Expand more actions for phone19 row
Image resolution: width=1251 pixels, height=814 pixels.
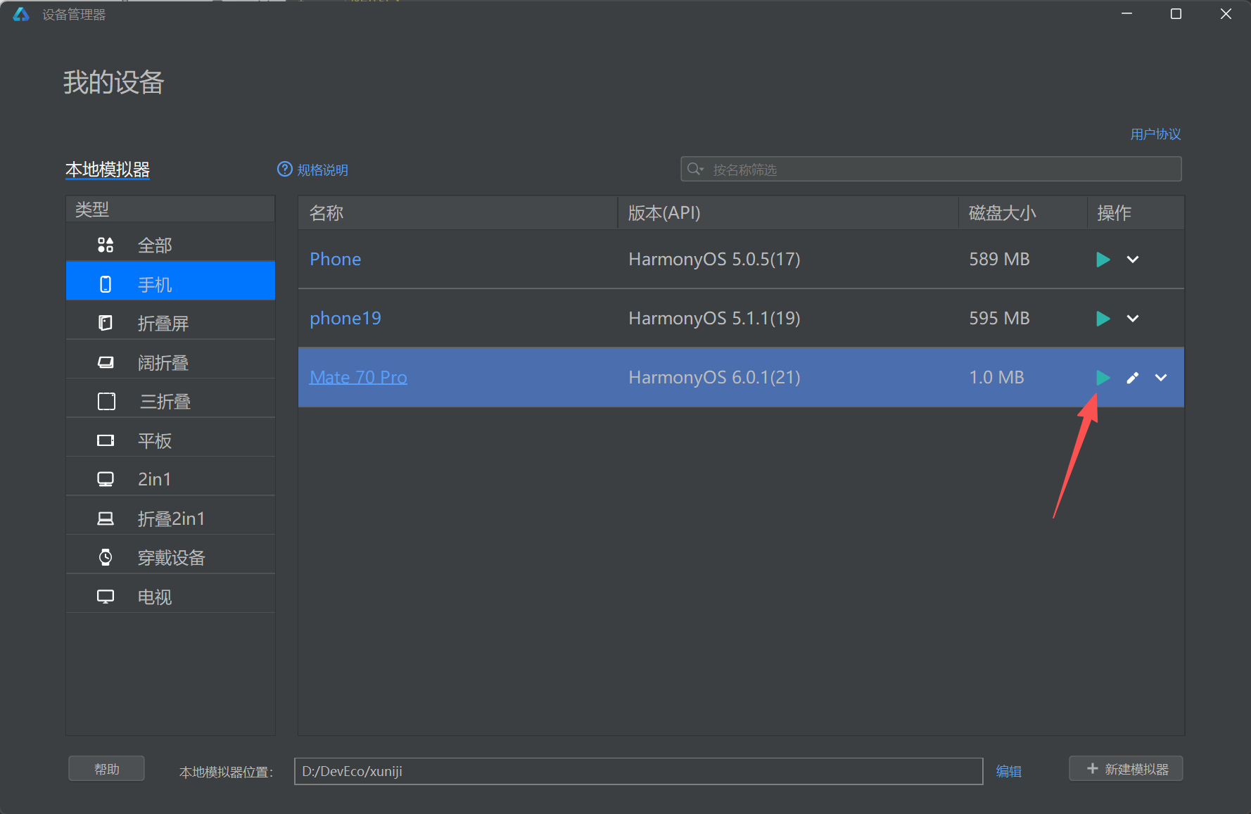click(1132, 319)
